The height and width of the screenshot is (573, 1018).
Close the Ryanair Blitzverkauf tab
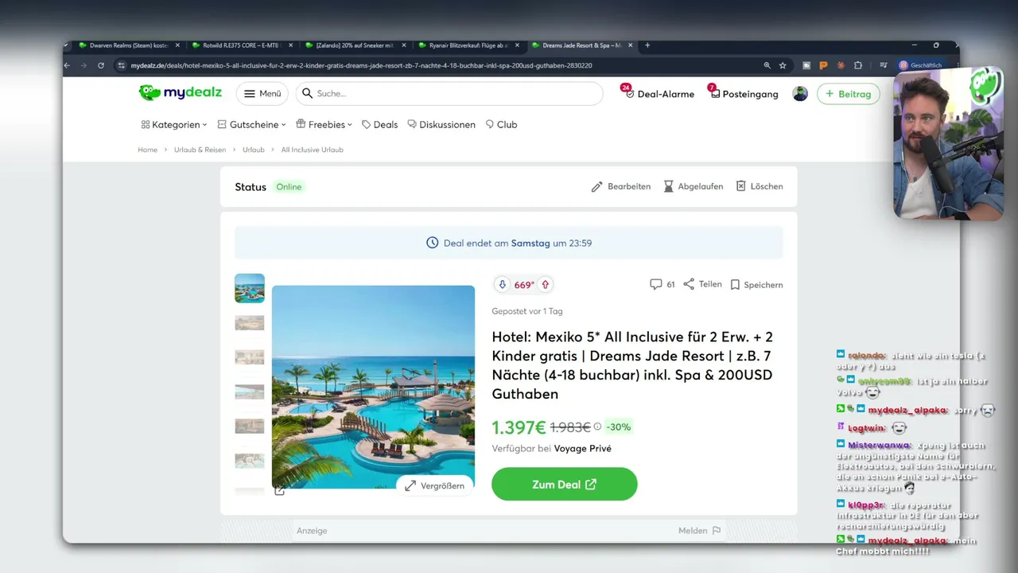click(517, 45)
